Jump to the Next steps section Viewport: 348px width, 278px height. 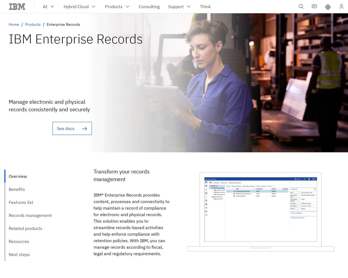coord(19,254)
